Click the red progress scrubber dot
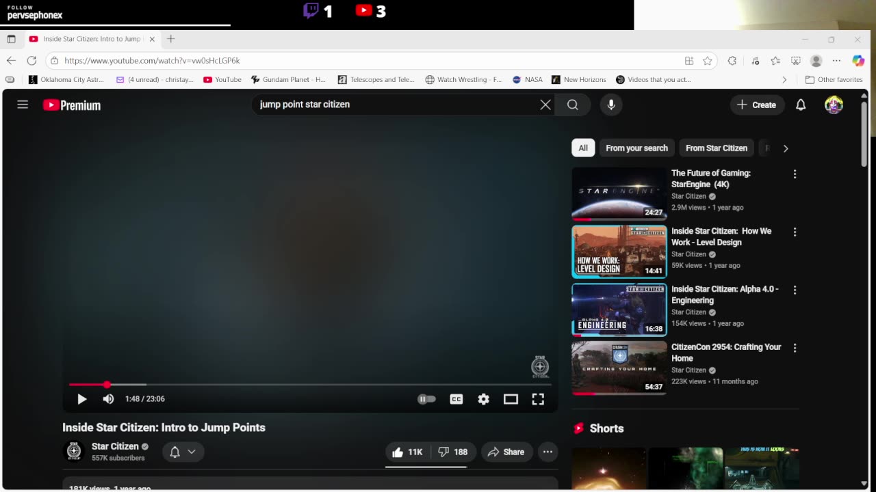Screen dimensions: 876x492 (x=107, y=385)
